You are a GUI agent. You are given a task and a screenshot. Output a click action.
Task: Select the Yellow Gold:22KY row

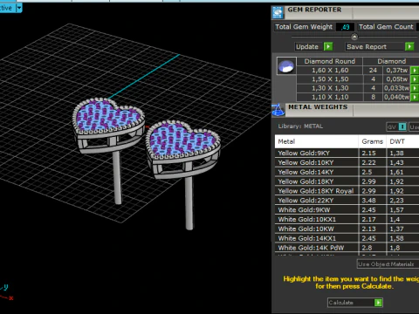click(347, 201)
